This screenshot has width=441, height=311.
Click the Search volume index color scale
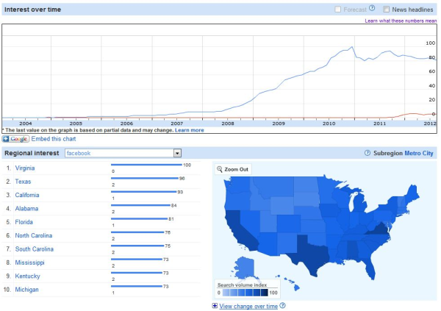click(x=245, y=293)
